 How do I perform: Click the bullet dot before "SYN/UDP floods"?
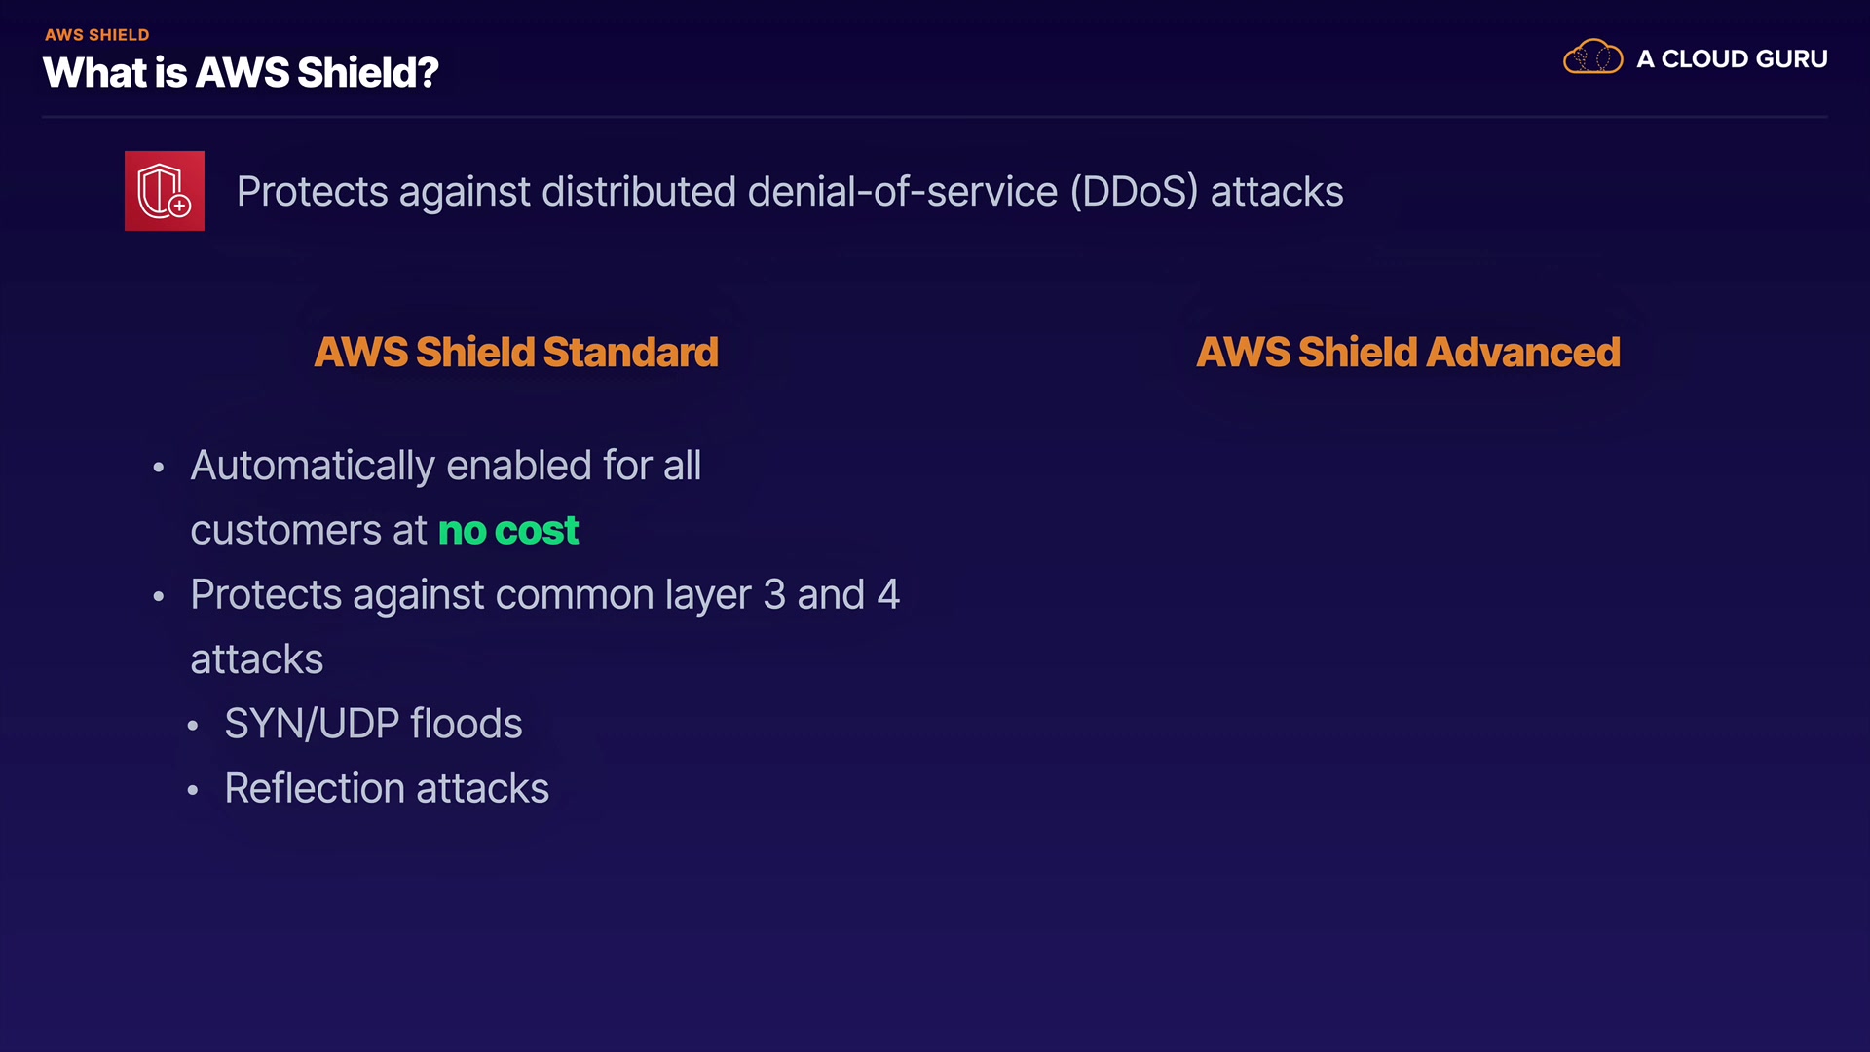click(193, 726)
